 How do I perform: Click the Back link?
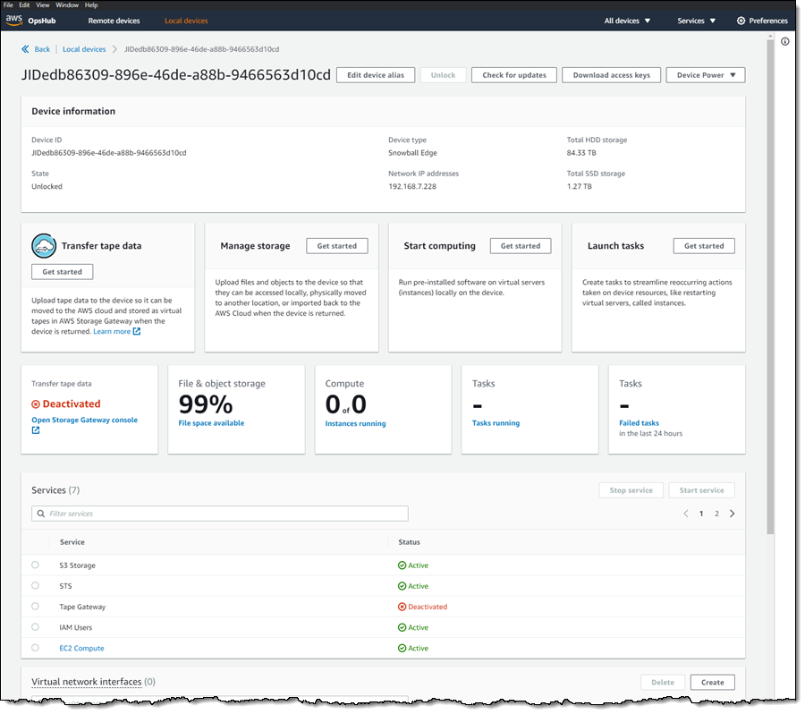coord(42,49)
